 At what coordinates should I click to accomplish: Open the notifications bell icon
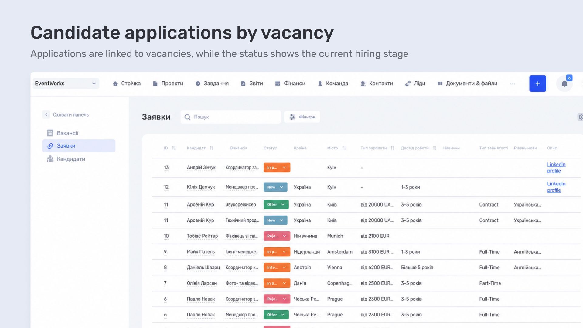tap(564, 84)
